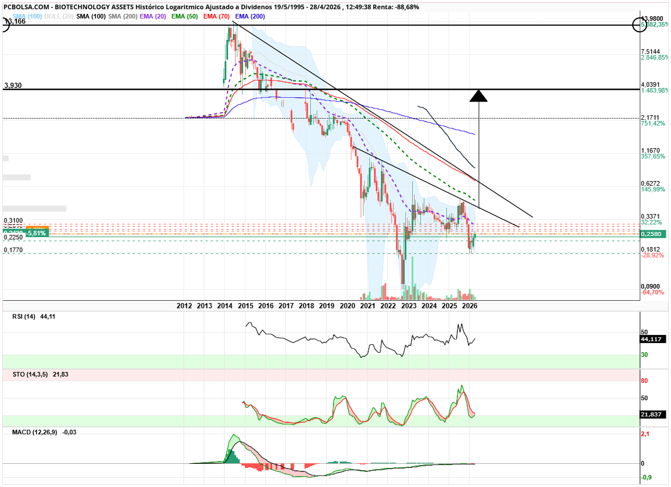This screenshot has height=487, width=671.
Task: Click the black upward arrow price target marker
Action: click(478, 95)
